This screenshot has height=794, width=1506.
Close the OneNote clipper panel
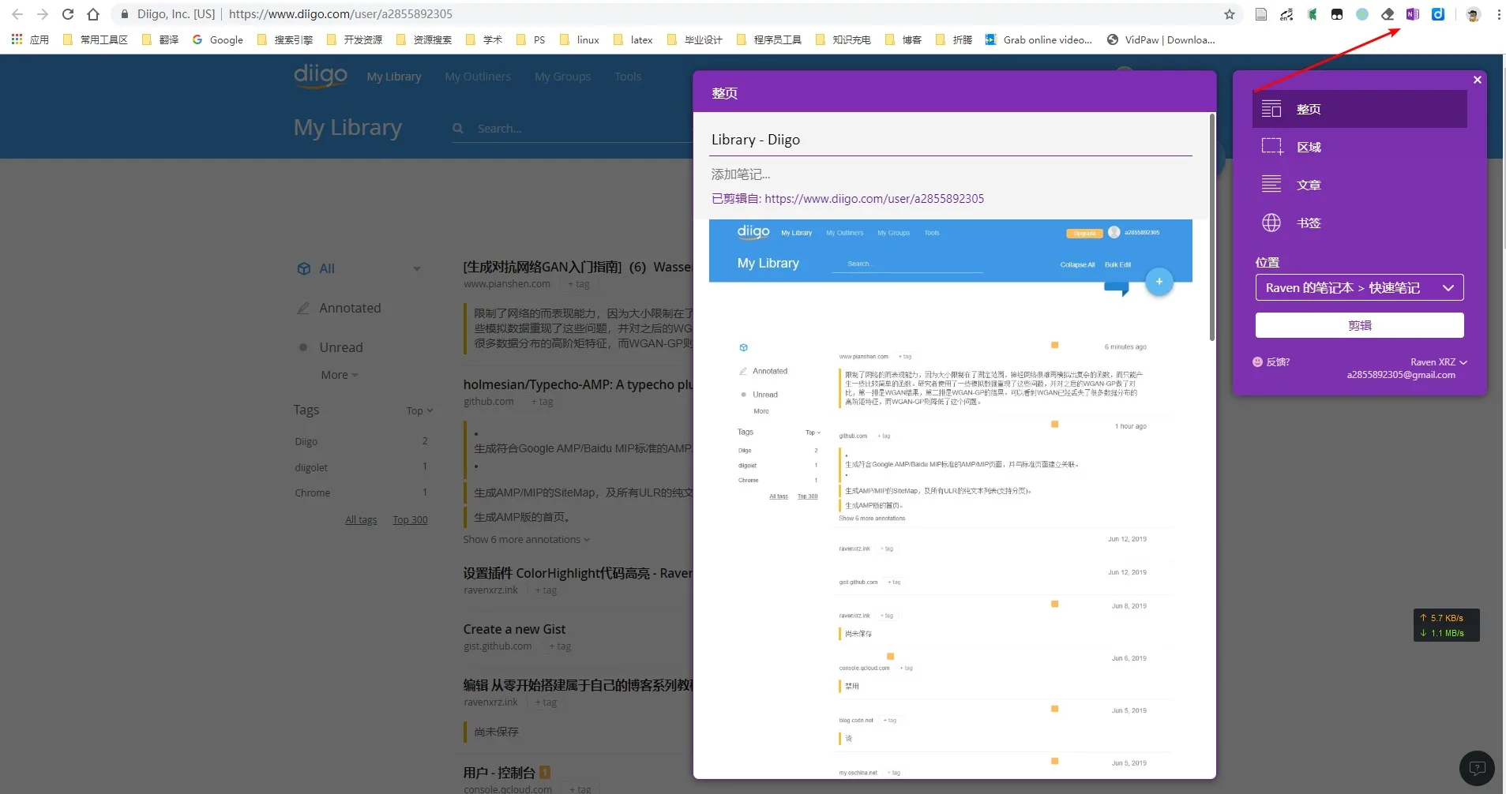click(x=1478, y=80)
